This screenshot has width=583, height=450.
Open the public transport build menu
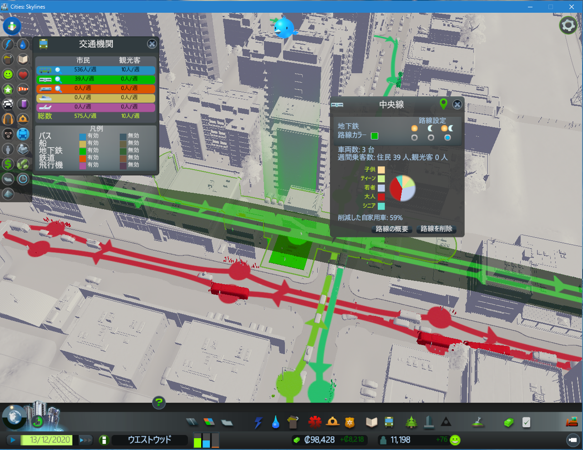(x=389, y=422)
